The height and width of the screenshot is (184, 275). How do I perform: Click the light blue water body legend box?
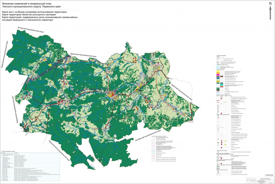218,67
